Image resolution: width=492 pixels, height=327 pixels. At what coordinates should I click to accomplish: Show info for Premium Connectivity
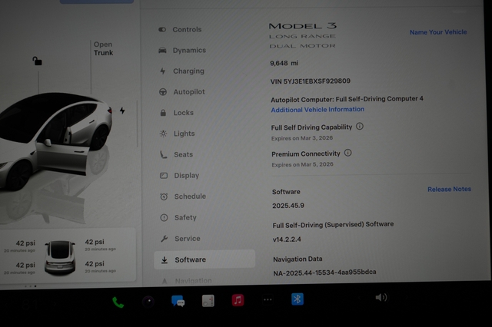pyautogui.click(x=348, y=153)
